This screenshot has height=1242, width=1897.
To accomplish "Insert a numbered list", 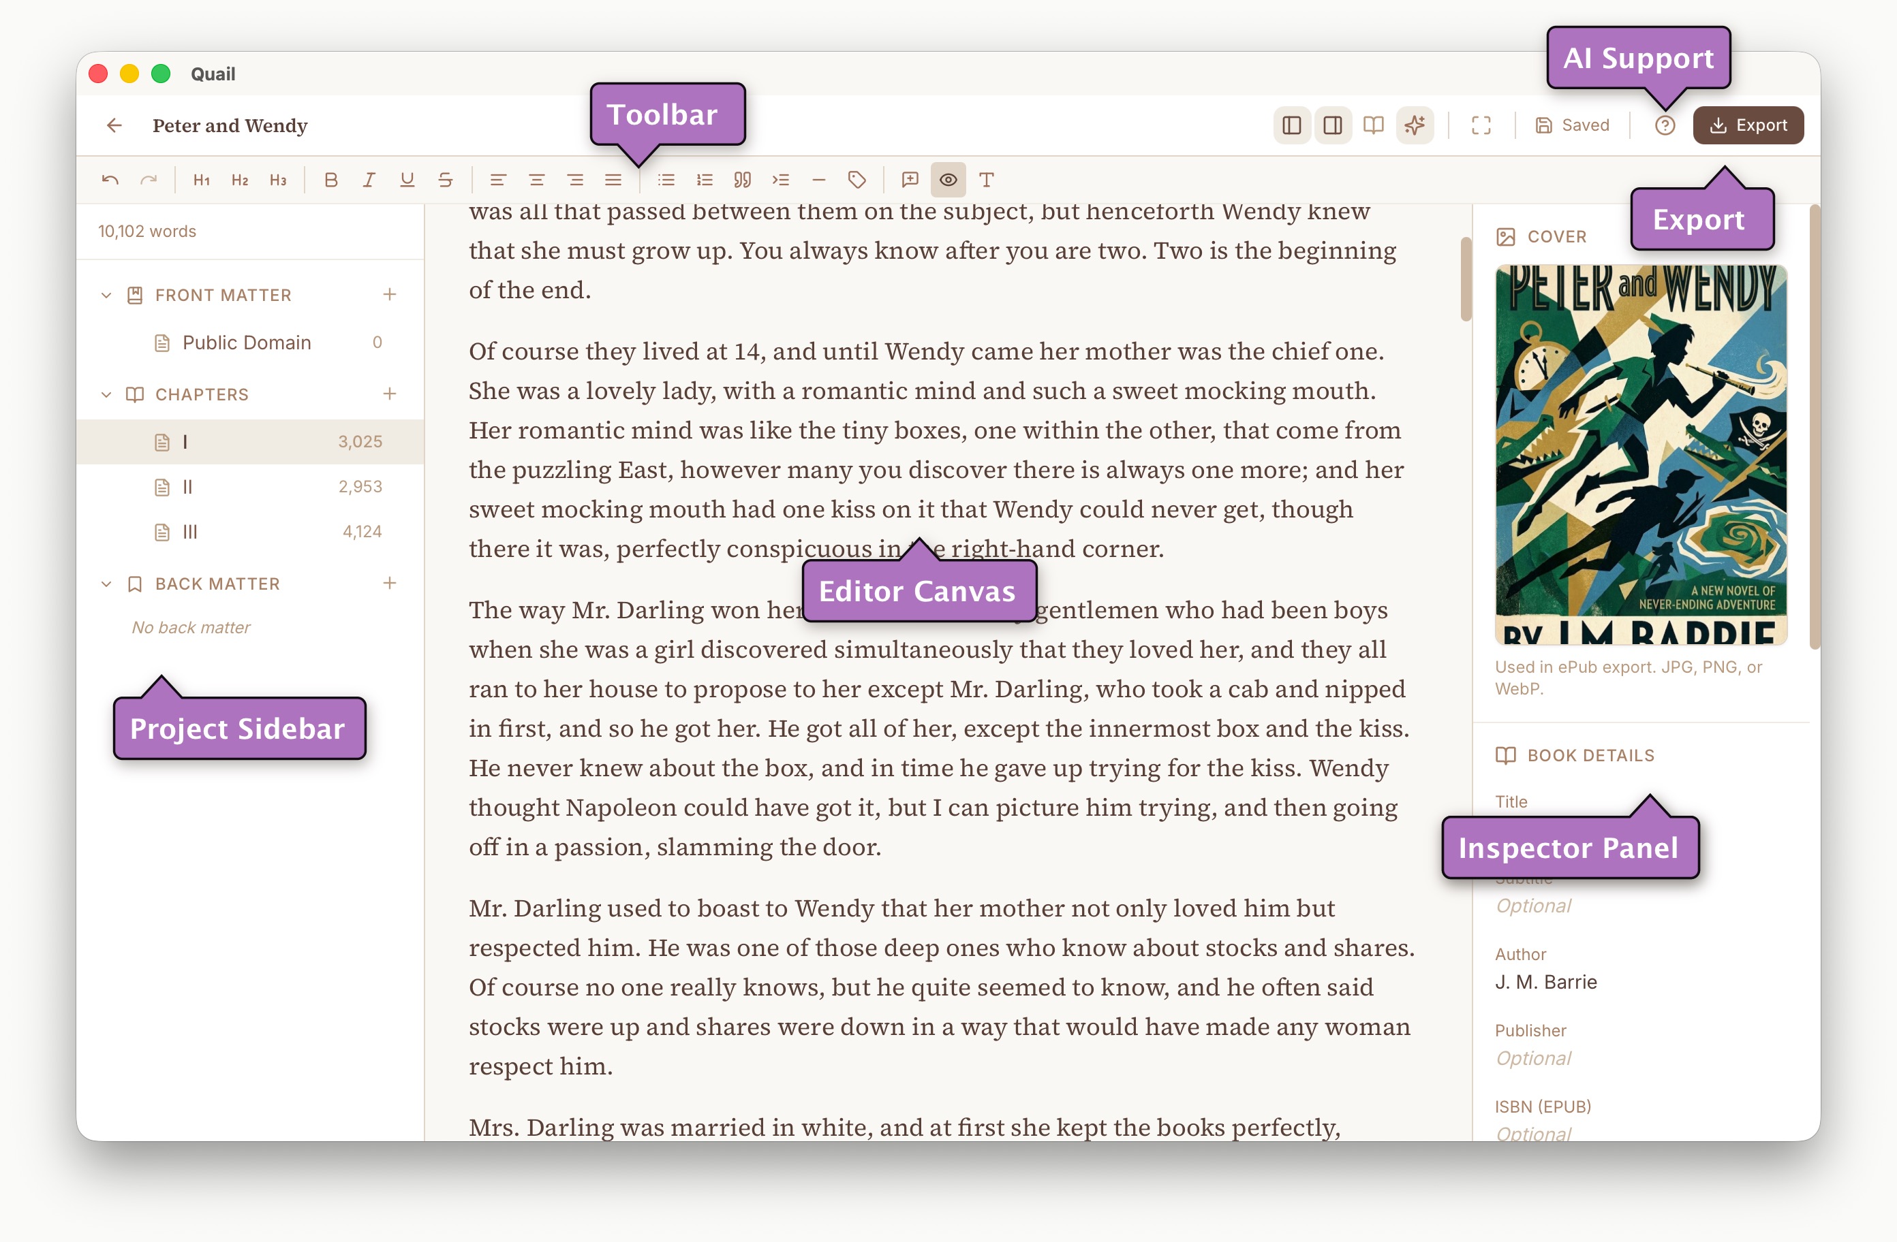I will click(x=705, y=180).
